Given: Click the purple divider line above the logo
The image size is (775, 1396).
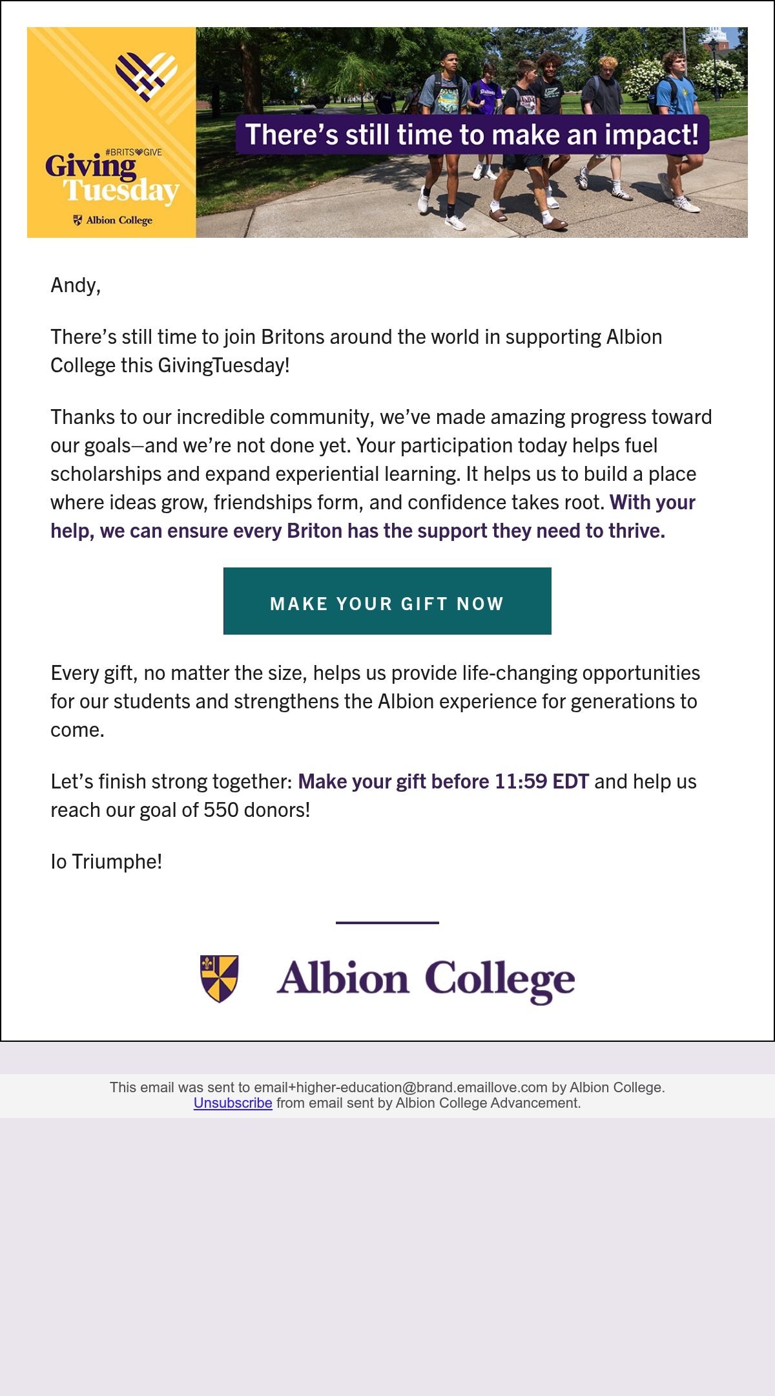Looking at the screenshot, I should pos(387,922).
